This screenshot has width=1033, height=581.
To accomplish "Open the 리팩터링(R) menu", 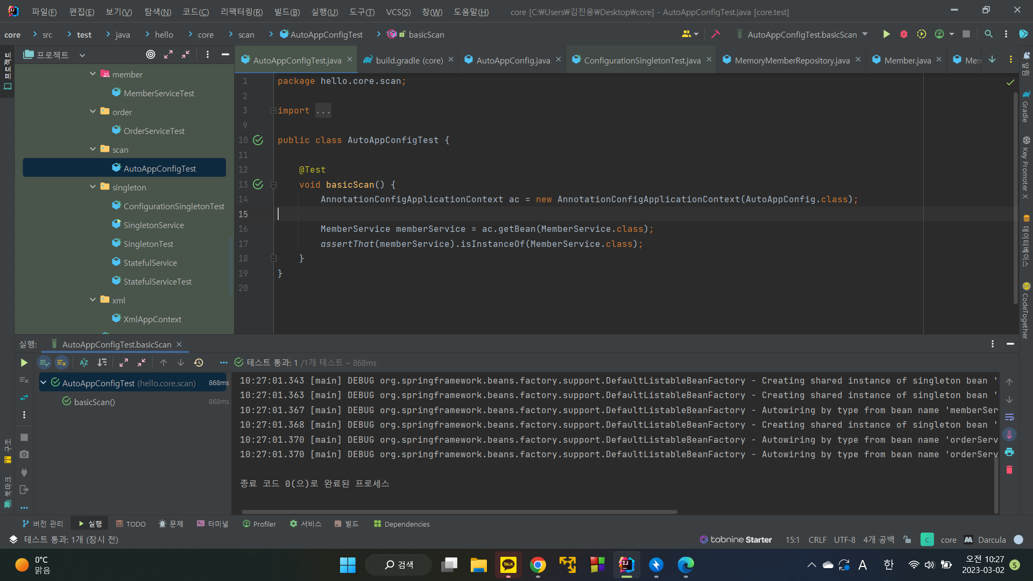I will [242, 12].
